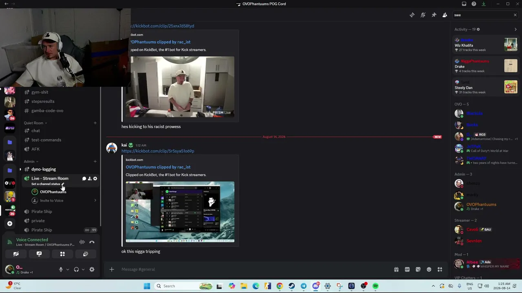Open the attachment plus button
This screenshot has height=293, width=522.
pos(112,269)
